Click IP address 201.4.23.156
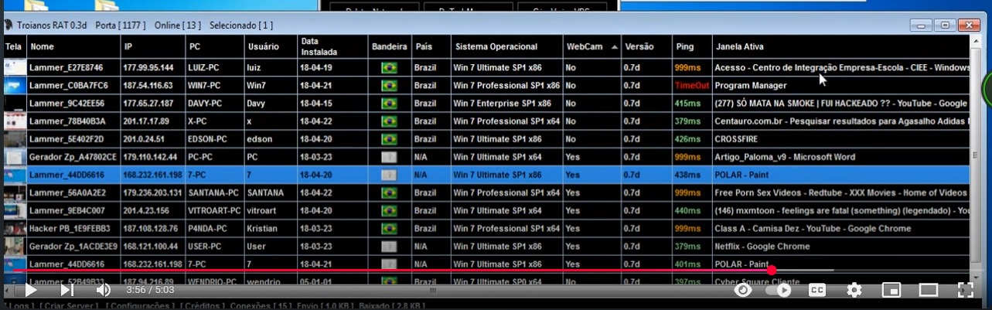Viewport: 992px width, 310px height. [x=147, y=210]
